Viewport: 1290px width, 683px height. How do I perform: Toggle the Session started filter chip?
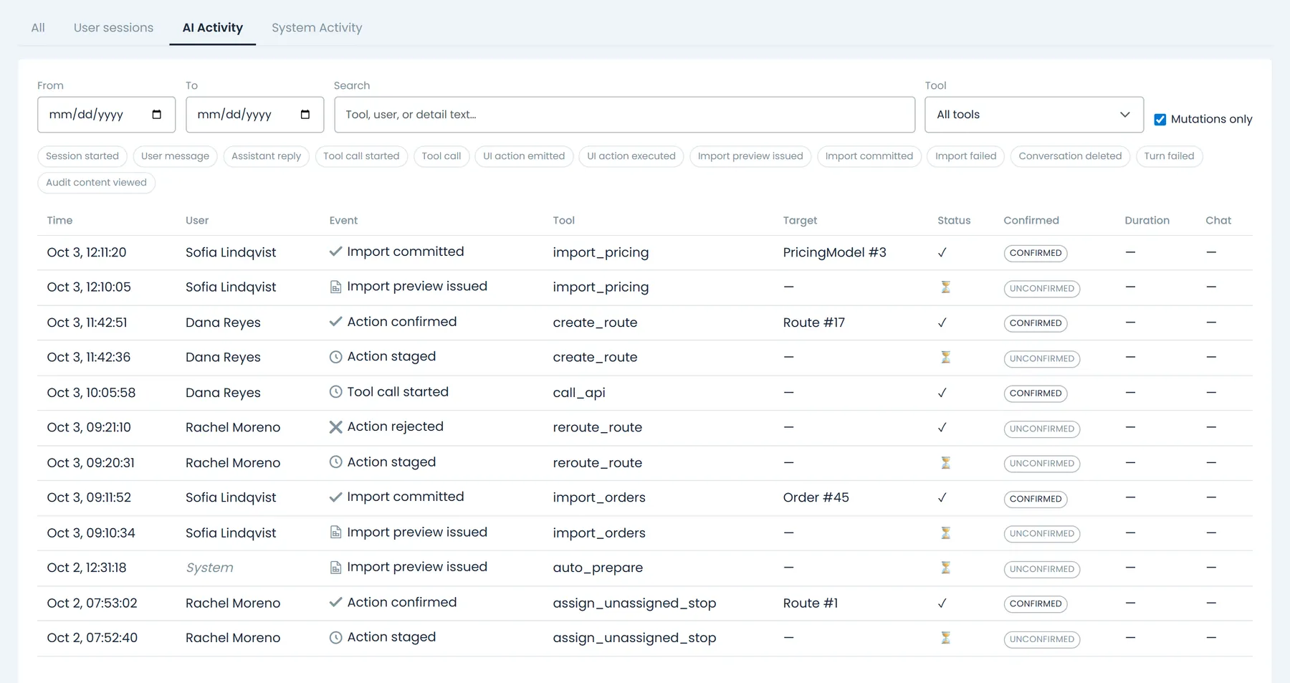point(82,156)
